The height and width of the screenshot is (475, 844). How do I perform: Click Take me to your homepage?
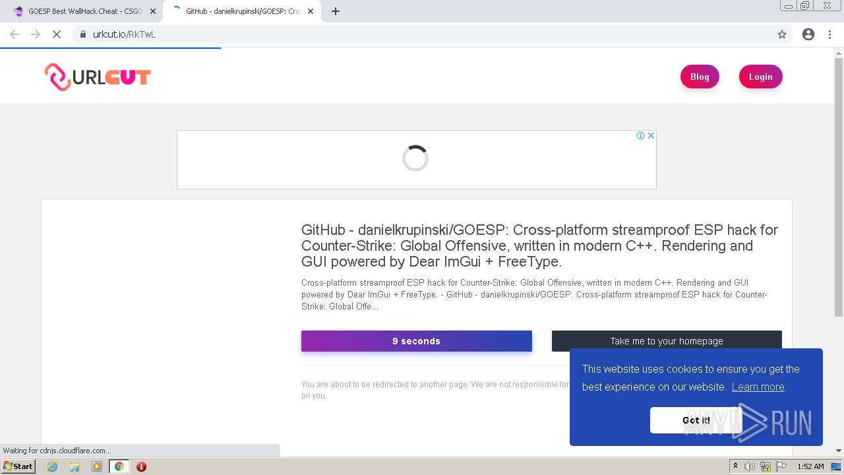(667, 340)
